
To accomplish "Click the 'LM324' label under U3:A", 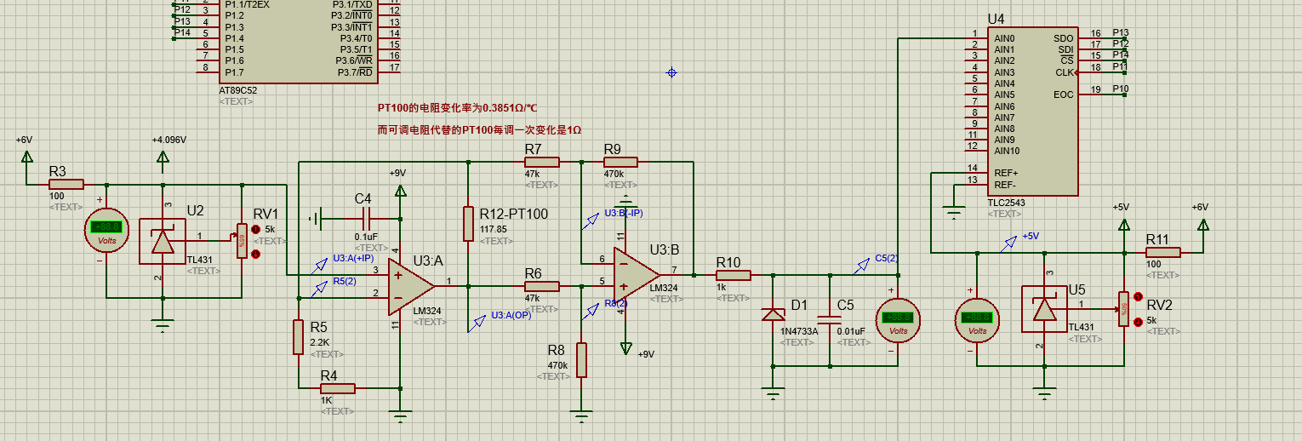I will click(x=426, y=311).
